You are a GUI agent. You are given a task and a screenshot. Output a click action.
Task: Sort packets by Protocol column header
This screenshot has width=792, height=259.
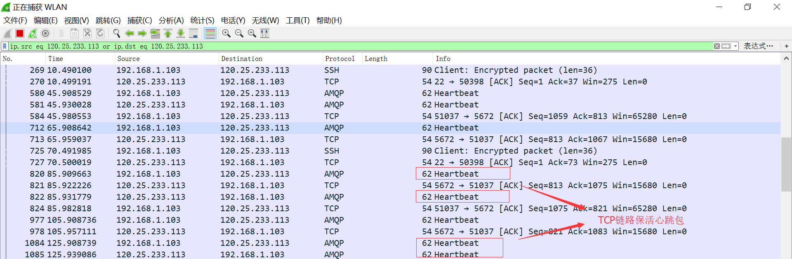click(x=339, y=58)
